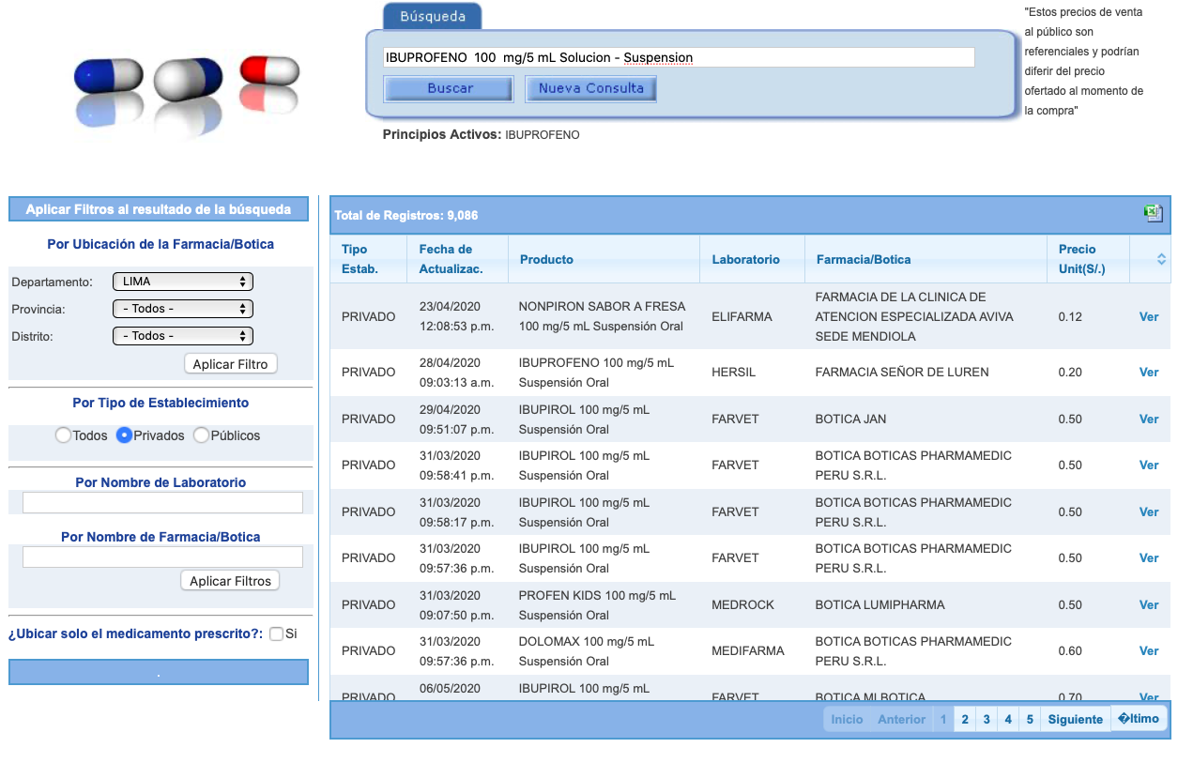
Task: Export results using the Excel icon
Action: point(1153,214)
